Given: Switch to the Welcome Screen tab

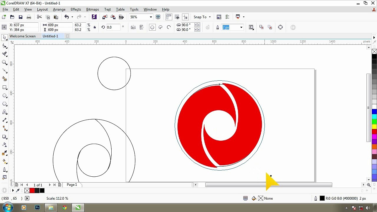Looking at the screenshot, I should pos(23,36).
